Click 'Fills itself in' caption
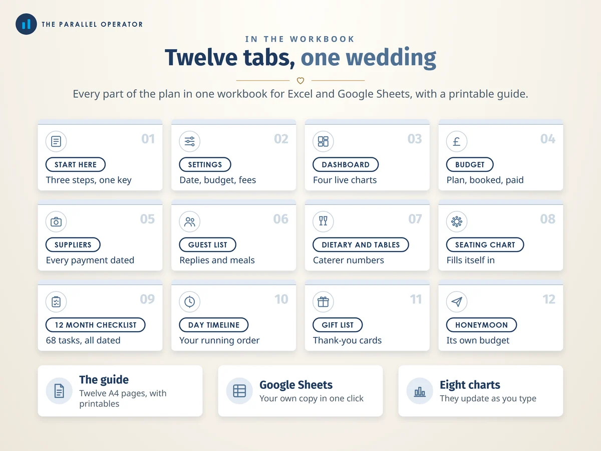The image size is (601, 451). (470, 260)
